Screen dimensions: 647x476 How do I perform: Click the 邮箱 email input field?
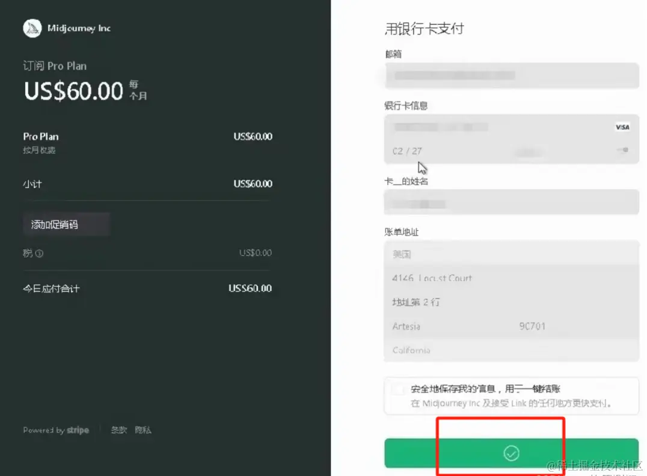click(511, 76)
